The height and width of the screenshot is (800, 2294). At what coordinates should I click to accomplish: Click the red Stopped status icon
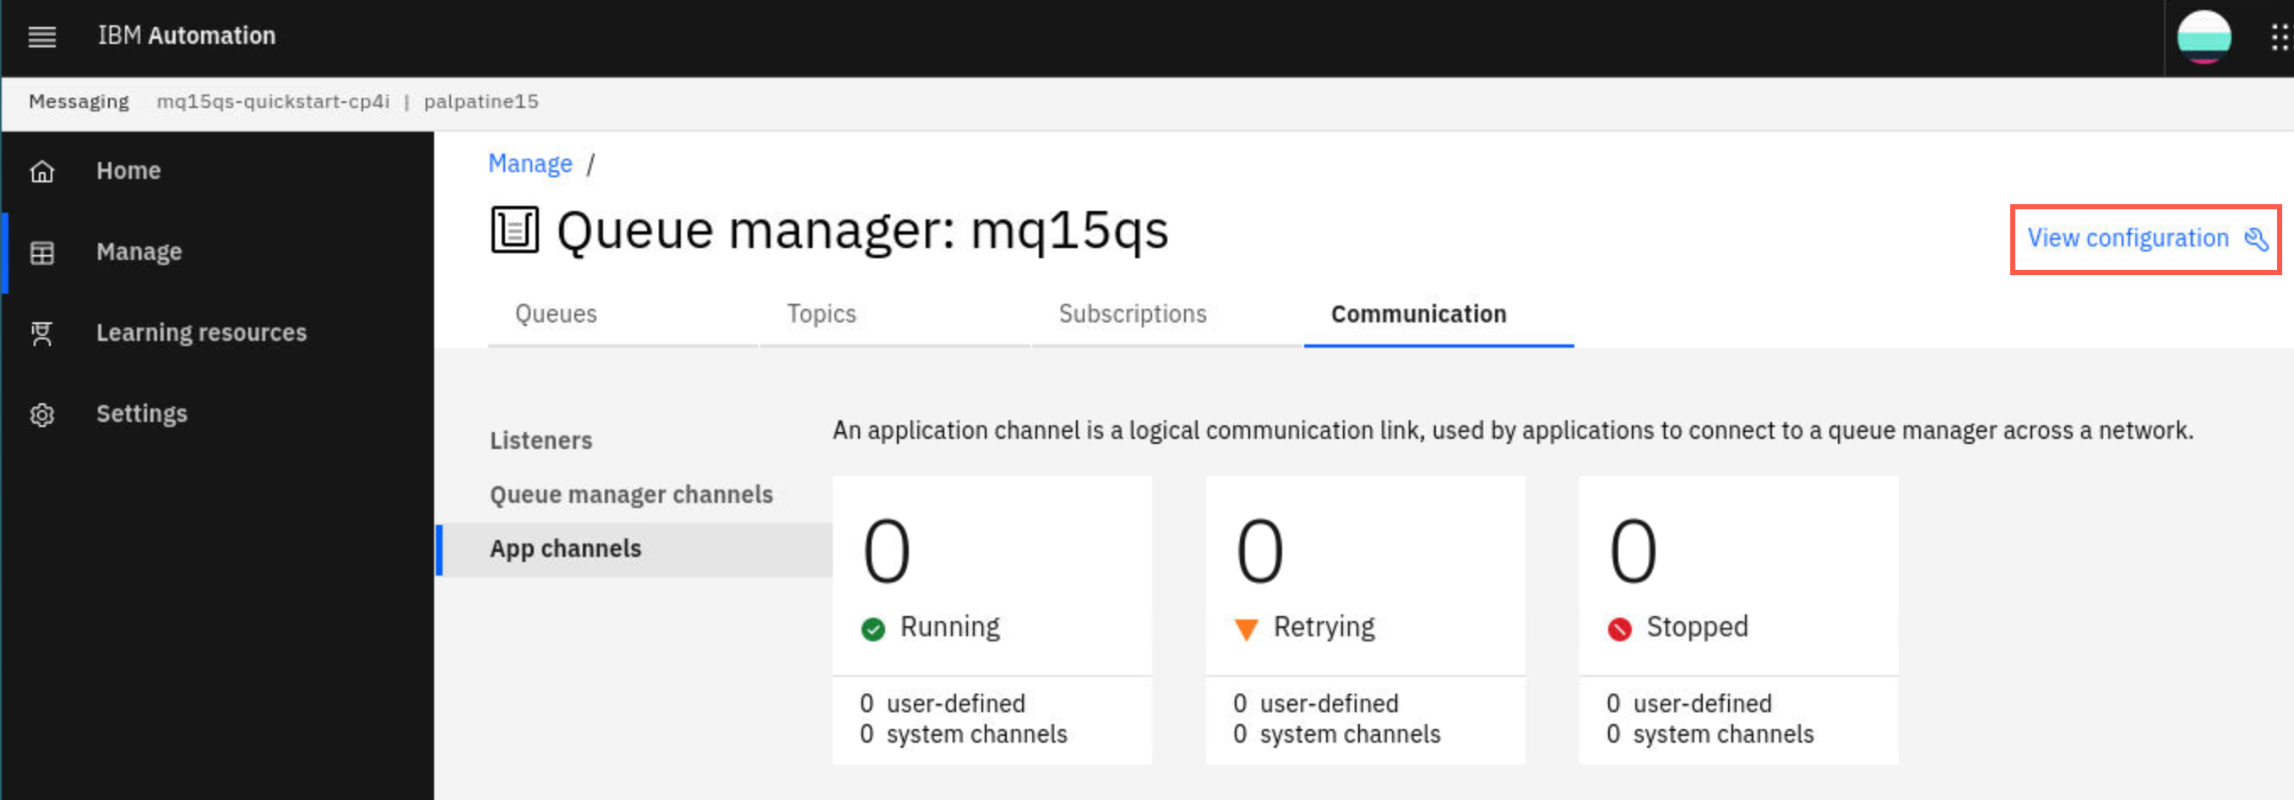[1619, 630]
